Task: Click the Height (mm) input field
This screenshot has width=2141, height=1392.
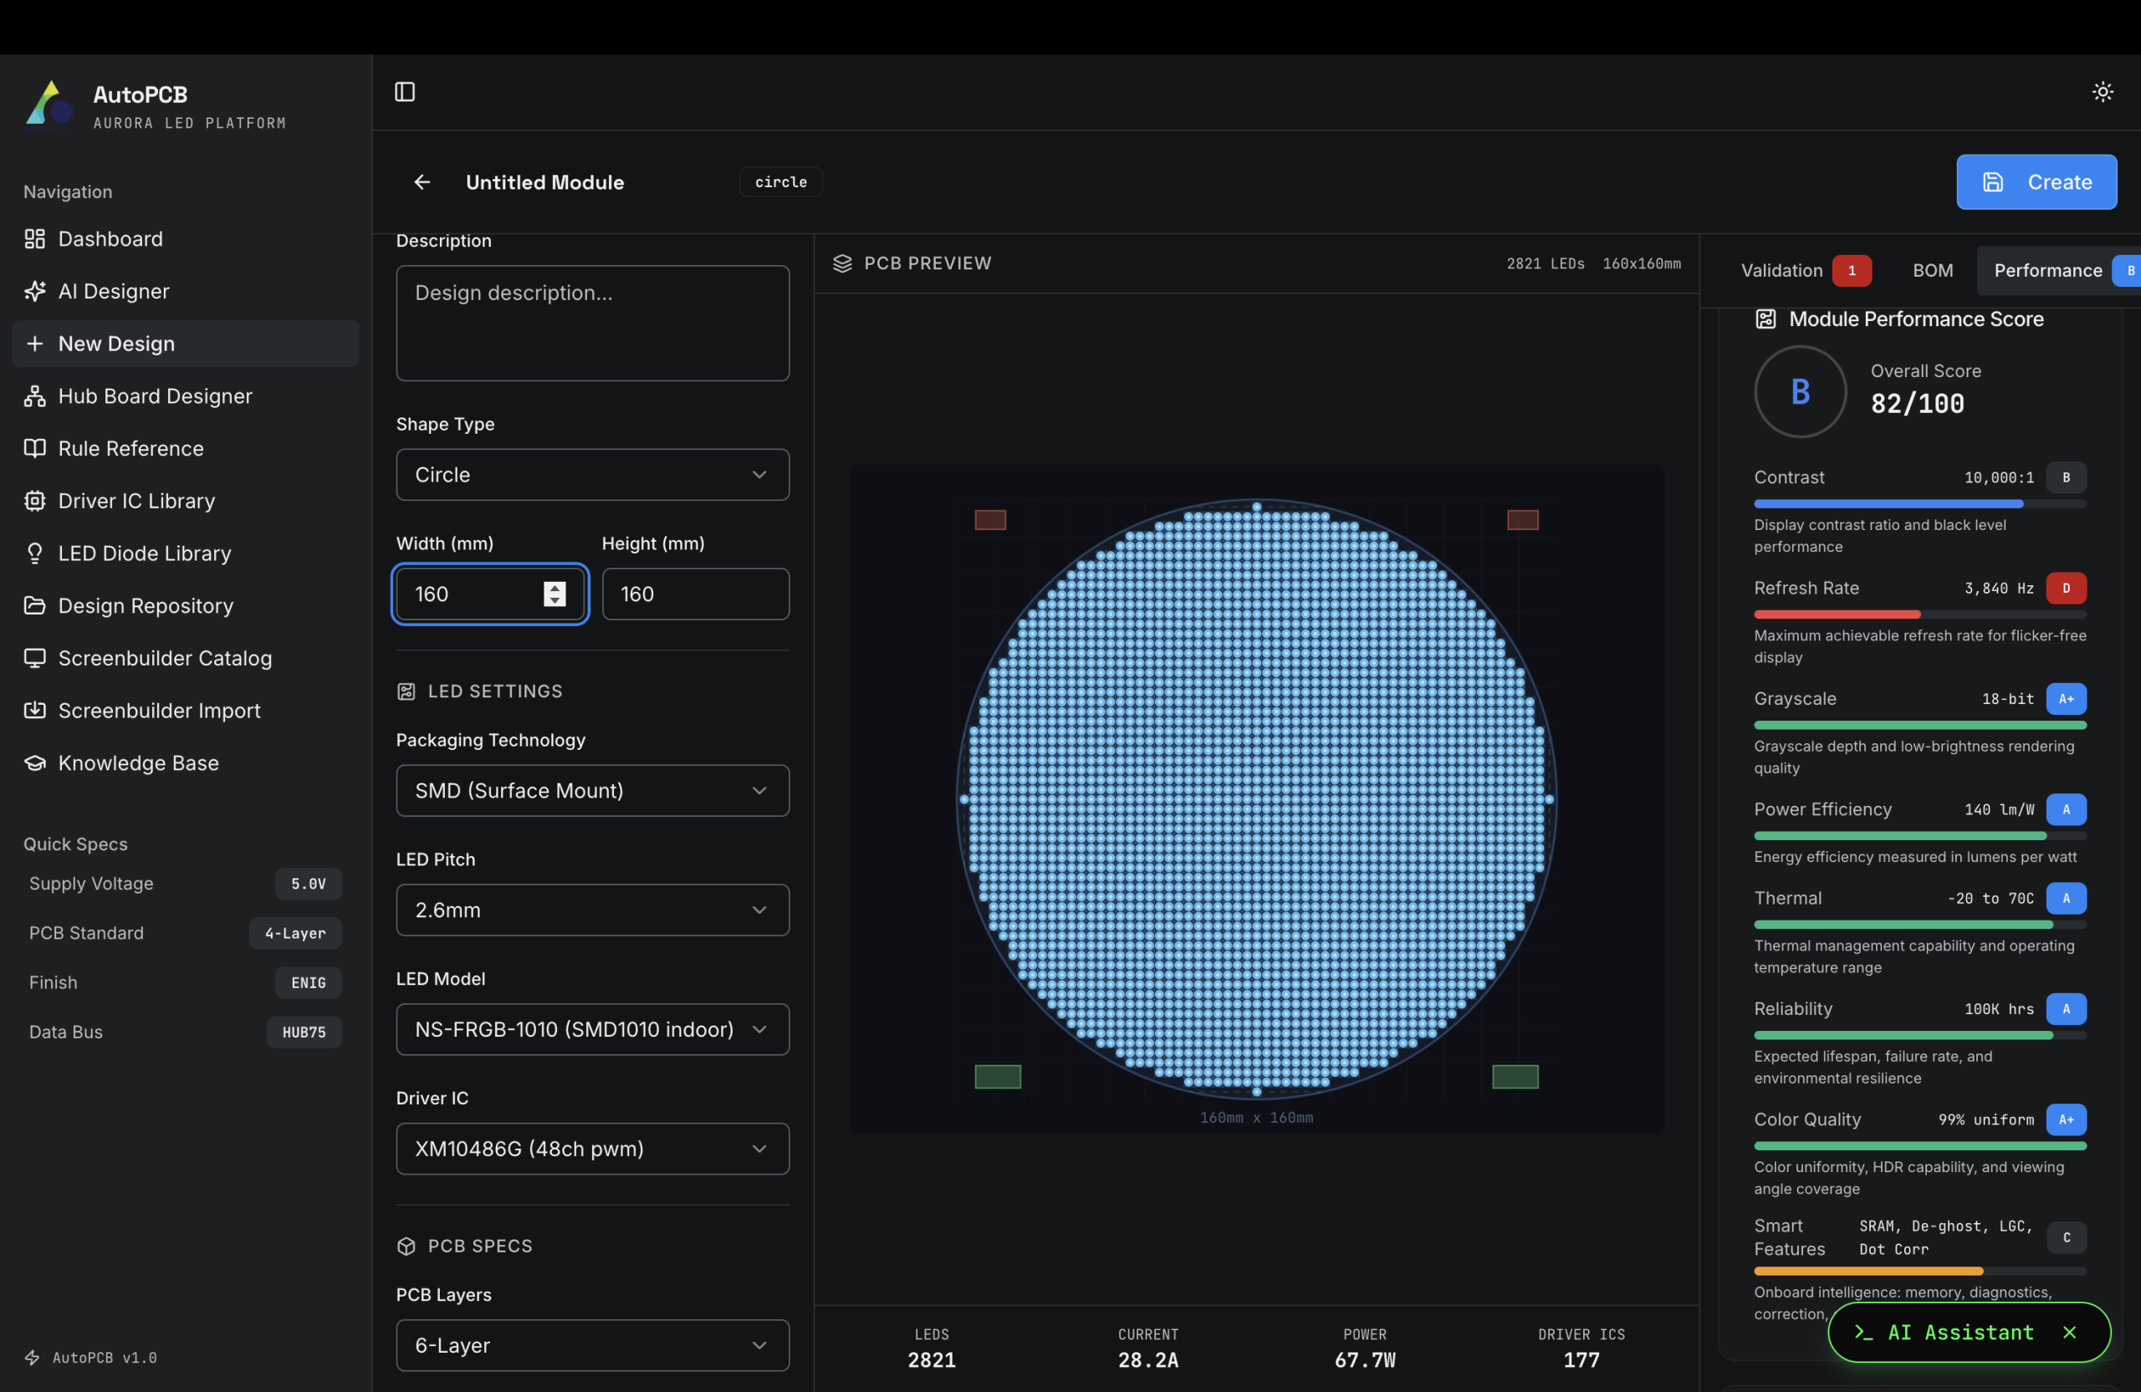Action: [x=694, y=594]
